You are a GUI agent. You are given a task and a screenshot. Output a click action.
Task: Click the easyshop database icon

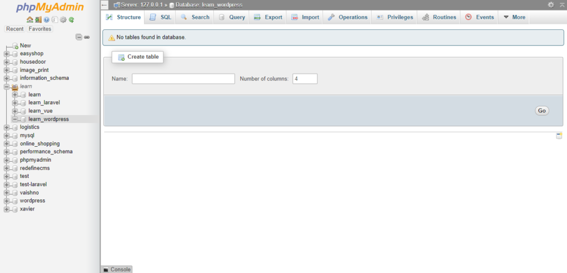pos(15,54)
